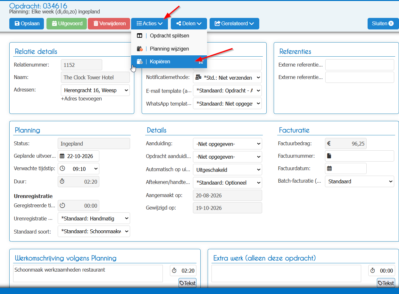Screen dimensions: 399x294
Task: Click the star icon on the Kopiëren row
Action: pos(201,61)
